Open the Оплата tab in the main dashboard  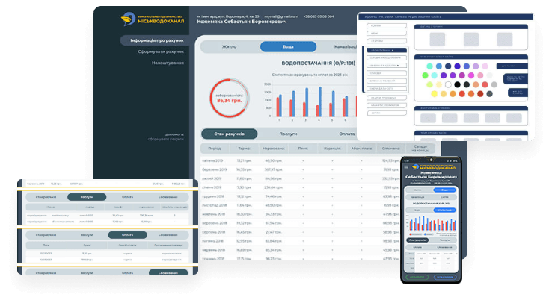coord(346,134)
